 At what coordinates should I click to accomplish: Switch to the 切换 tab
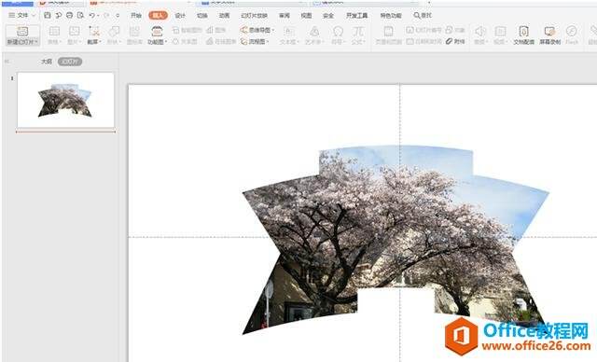click(x=202, y=15)
